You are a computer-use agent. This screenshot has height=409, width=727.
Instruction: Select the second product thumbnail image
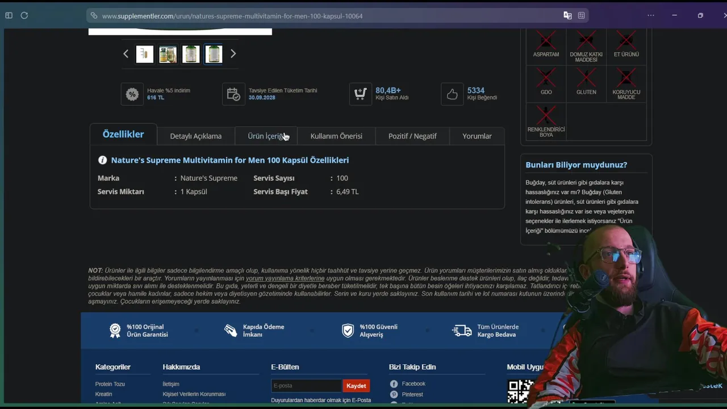click(168, 55)
